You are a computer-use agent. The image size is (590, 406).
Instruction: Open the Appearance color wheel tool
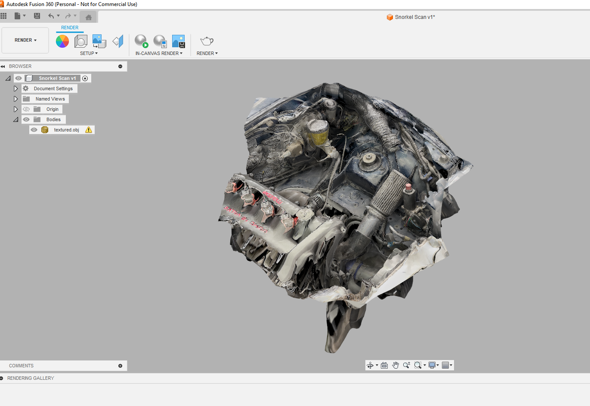pos(62,41)
